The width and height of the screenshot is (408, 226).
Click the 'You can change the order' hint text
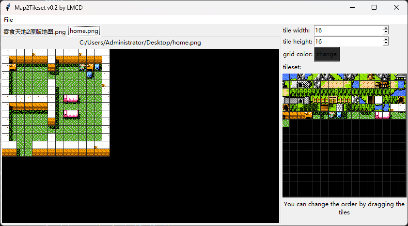point(344,208)
